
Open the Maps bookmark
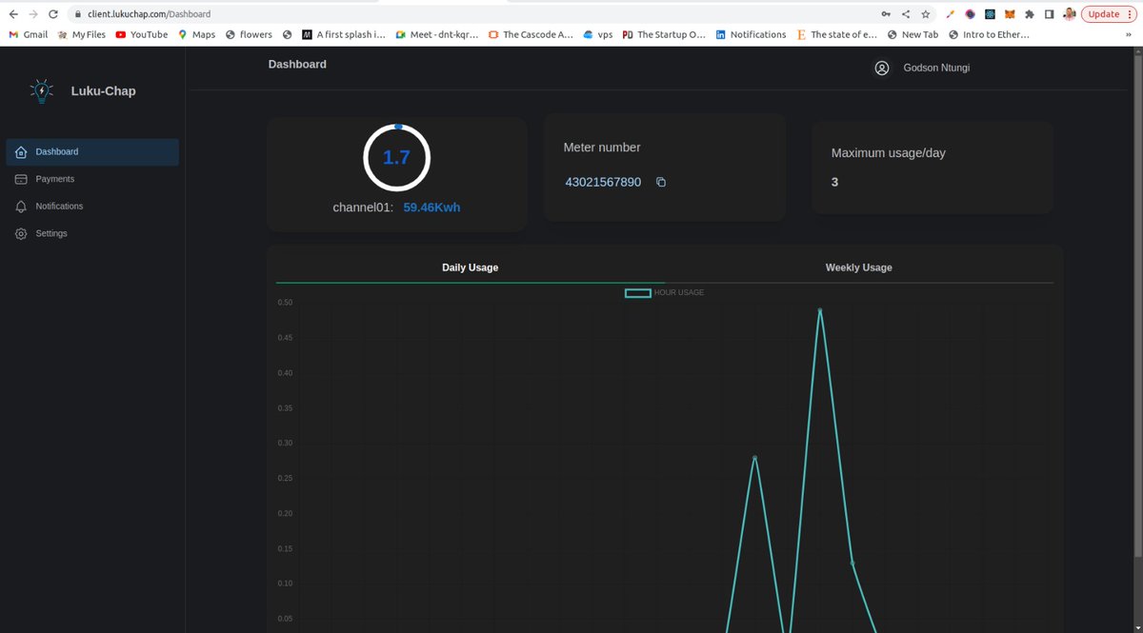[196, 34]
